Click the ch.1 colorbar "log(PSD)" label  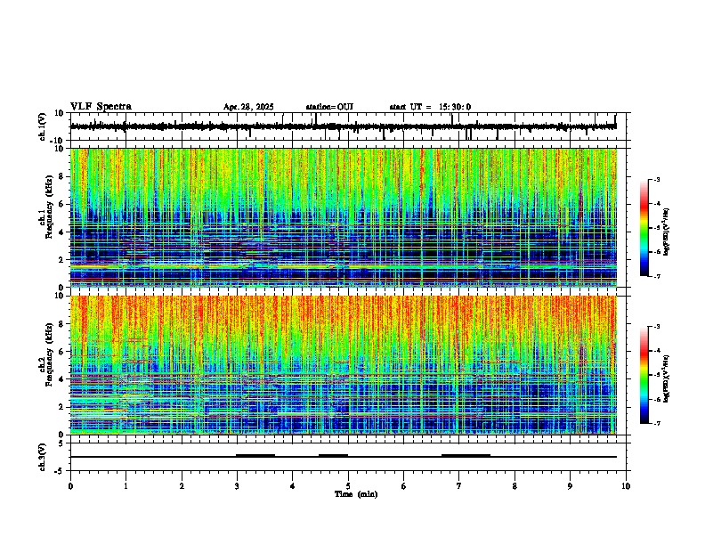(666, 232)
